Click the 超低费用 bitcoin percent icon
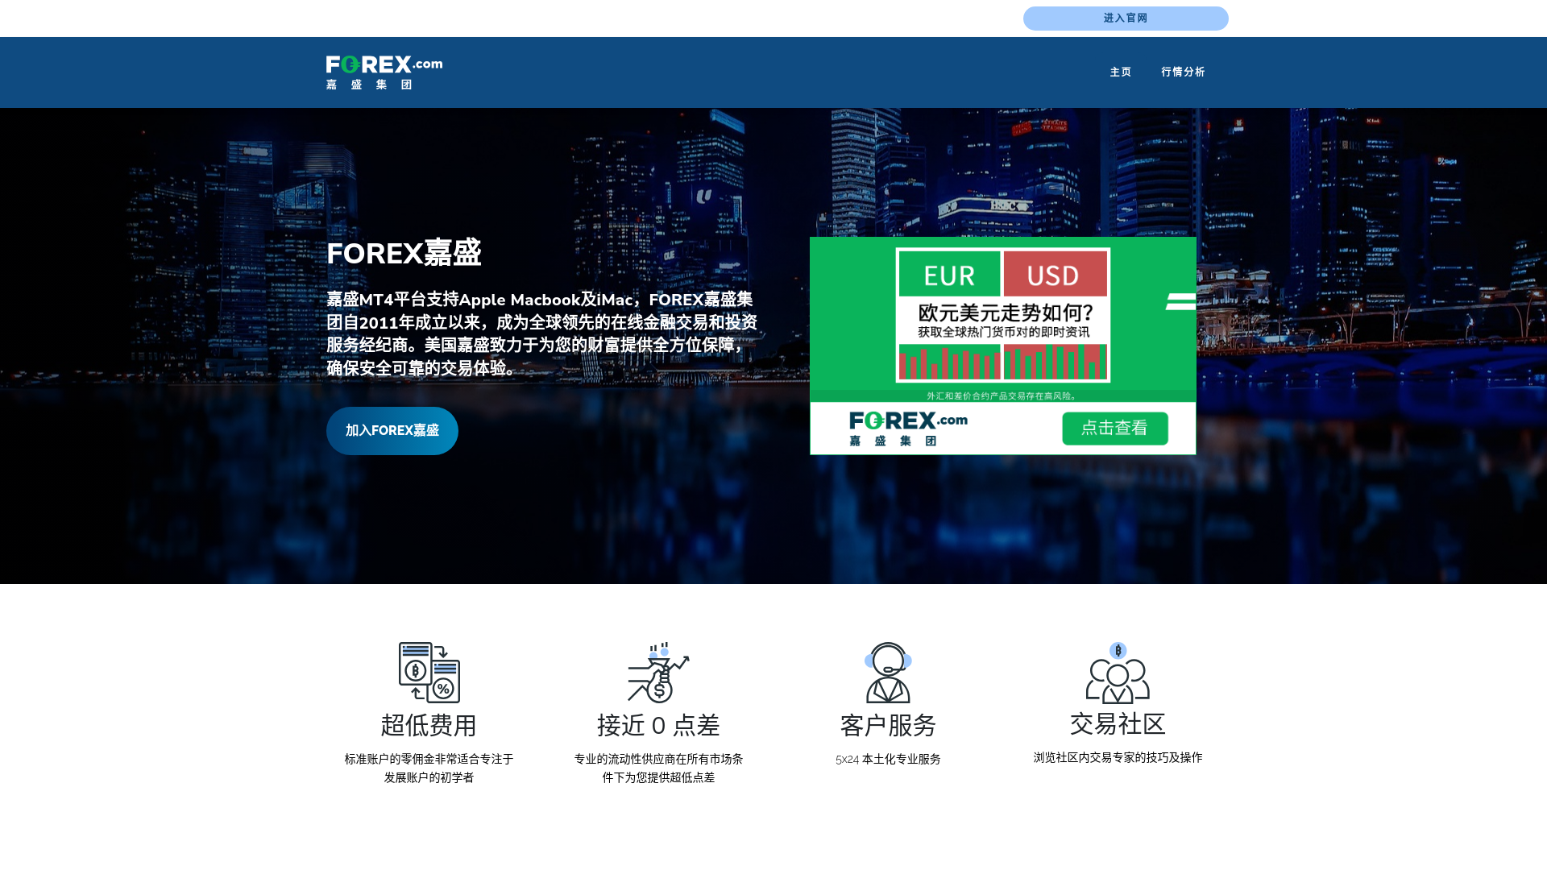This screenshot has width=1547, height=870. [429, 673]
